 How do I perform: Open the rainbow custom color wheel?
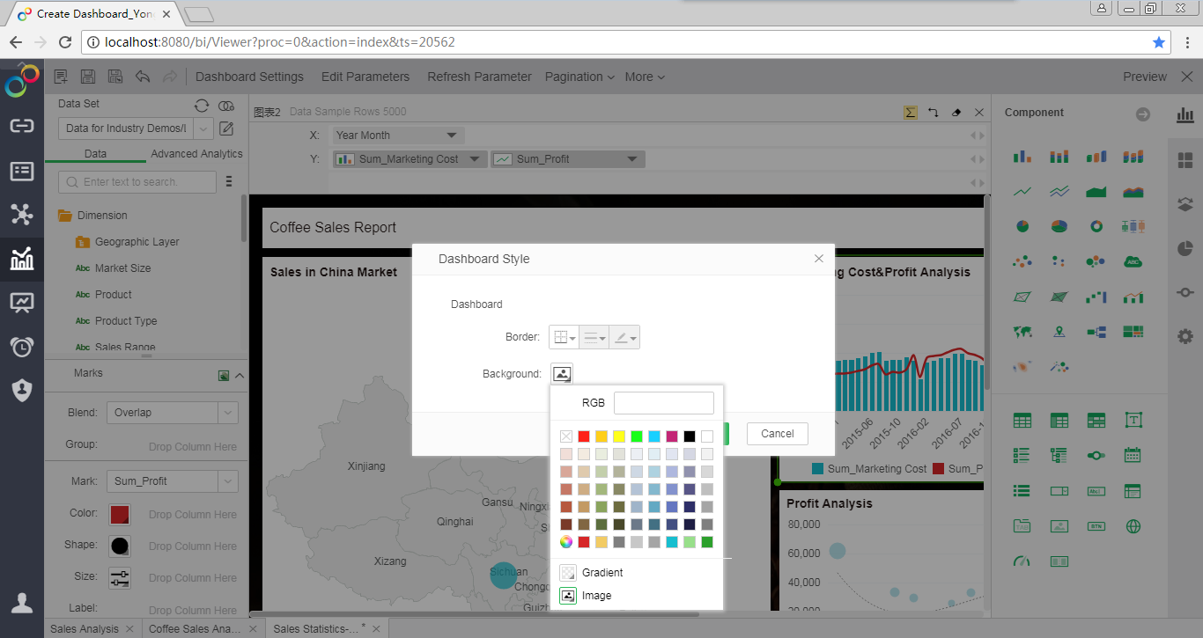pyautogui.click(x=566, y=542)
